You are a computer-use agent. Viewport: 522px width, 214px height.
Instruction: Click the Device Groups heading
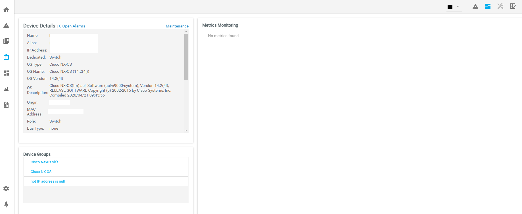point(37,154)
